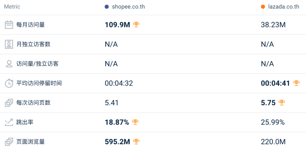Click the calendar icon beside 每月访问量

[9, 25]
